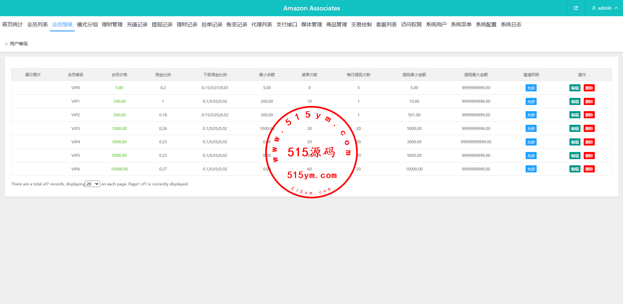Click the green edit button for VIP0
623x304 pixels.
pos(575,88)
